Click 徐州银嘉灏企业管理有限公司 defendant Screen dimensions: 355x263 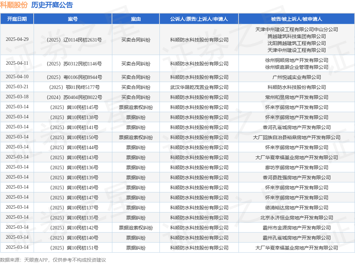click(297, 67)
